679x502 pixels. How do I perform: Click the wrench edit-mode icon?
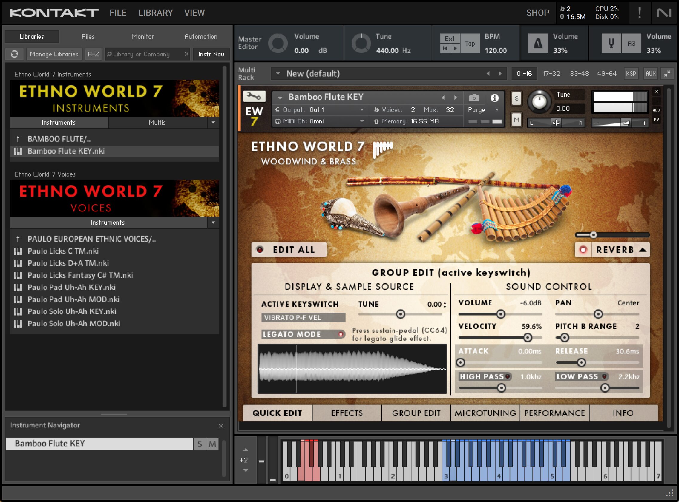[x=254, y=97]
